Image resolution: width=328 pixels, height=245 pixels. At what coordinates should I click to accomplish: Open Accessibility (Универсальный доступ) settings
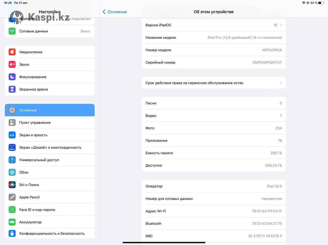[x=50, y=160]
